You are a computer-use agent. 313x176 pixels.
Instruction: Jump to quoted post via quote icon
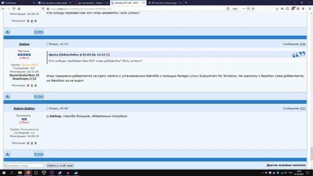click(x=107, y=55)
